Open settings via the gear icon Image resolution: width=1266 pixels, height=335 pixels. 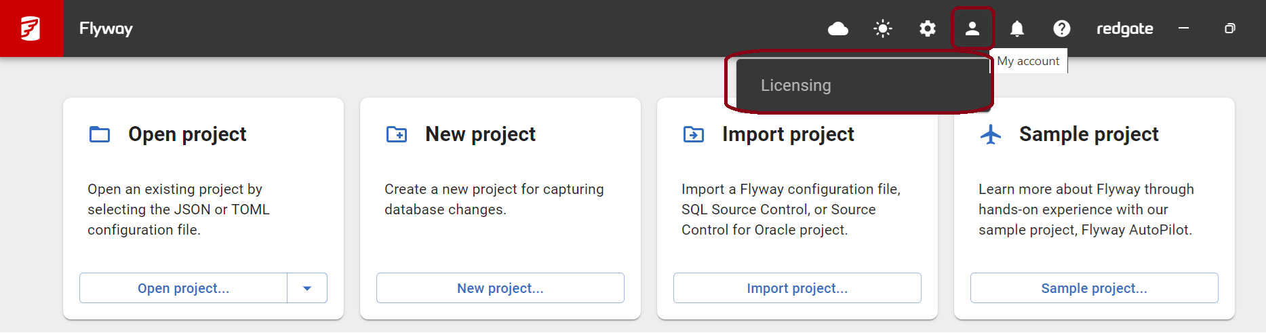[928, 28]
